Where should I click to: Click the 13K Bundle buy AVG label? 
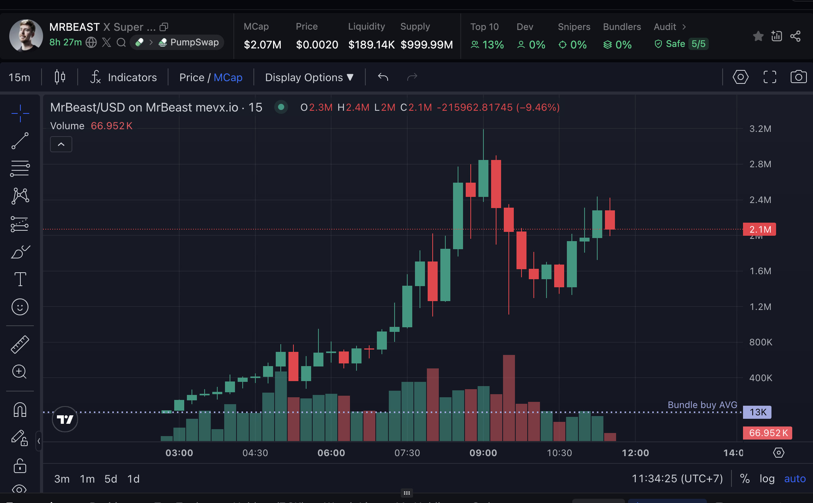(x=757, y=412)
